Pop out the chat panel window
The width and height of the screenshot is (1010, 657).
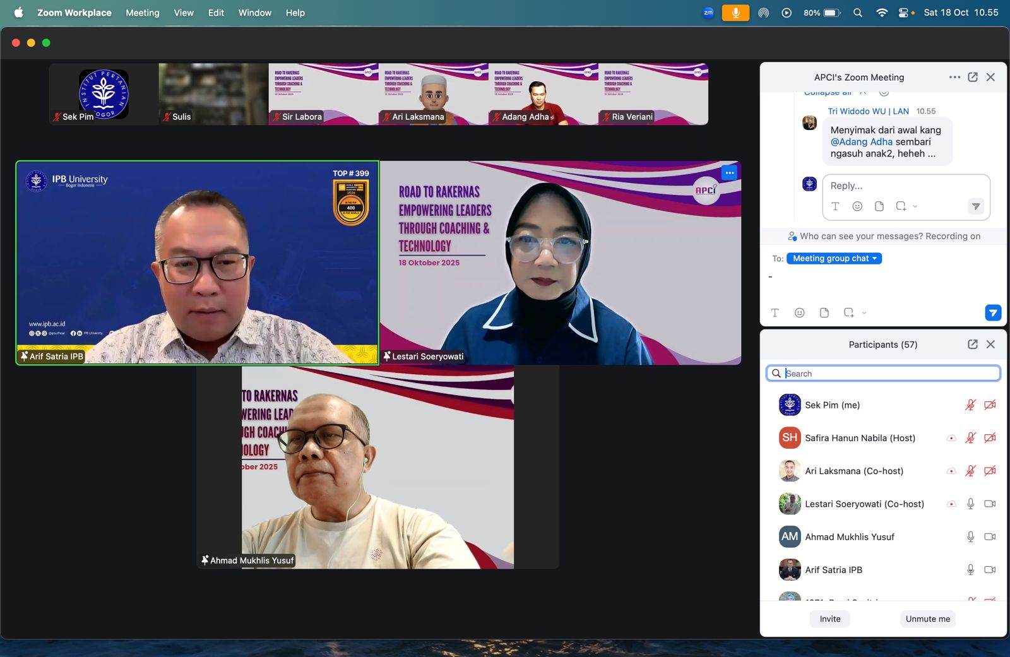(x=973, y=77)
